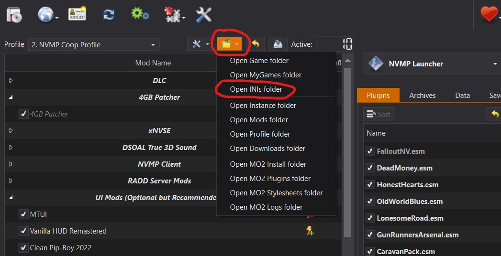
Task: Select Open Instance folder entry
Action: click(263, 106)
